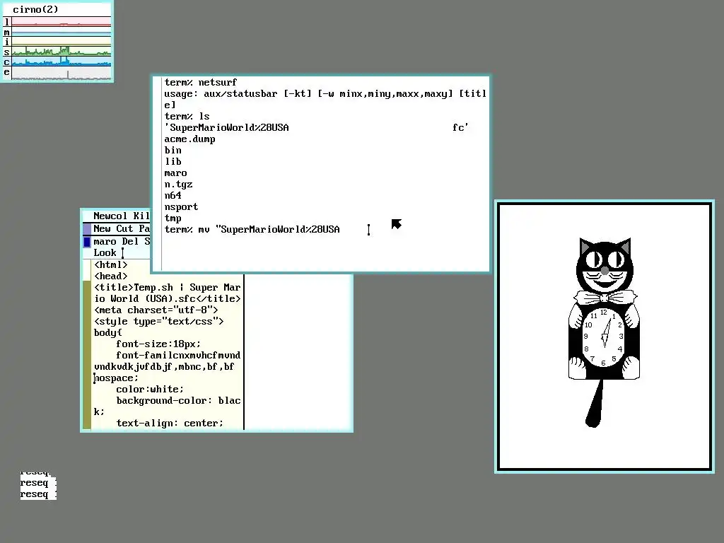
Task: Click n.tgz in the terminal listing
Action: pyautogui.click(x=178, y=185)
